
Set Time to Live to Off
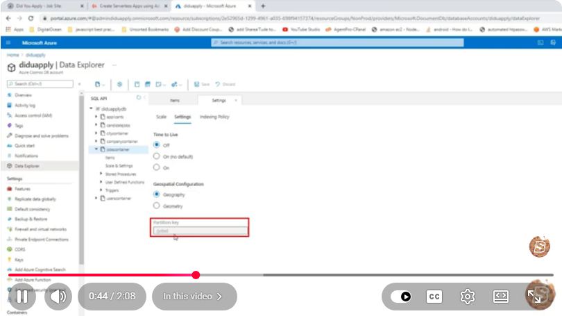(156, 144)
